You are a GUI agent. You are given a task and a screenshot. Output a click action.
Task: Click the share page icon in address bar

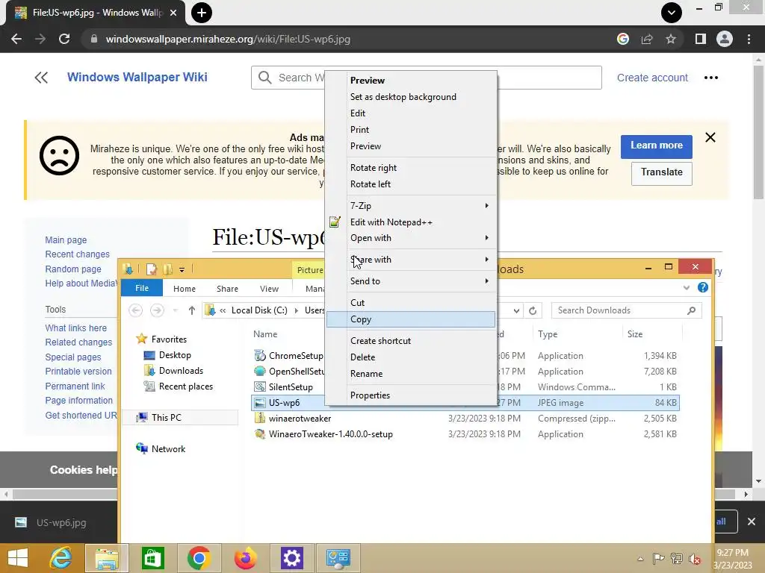coord(647,39)
